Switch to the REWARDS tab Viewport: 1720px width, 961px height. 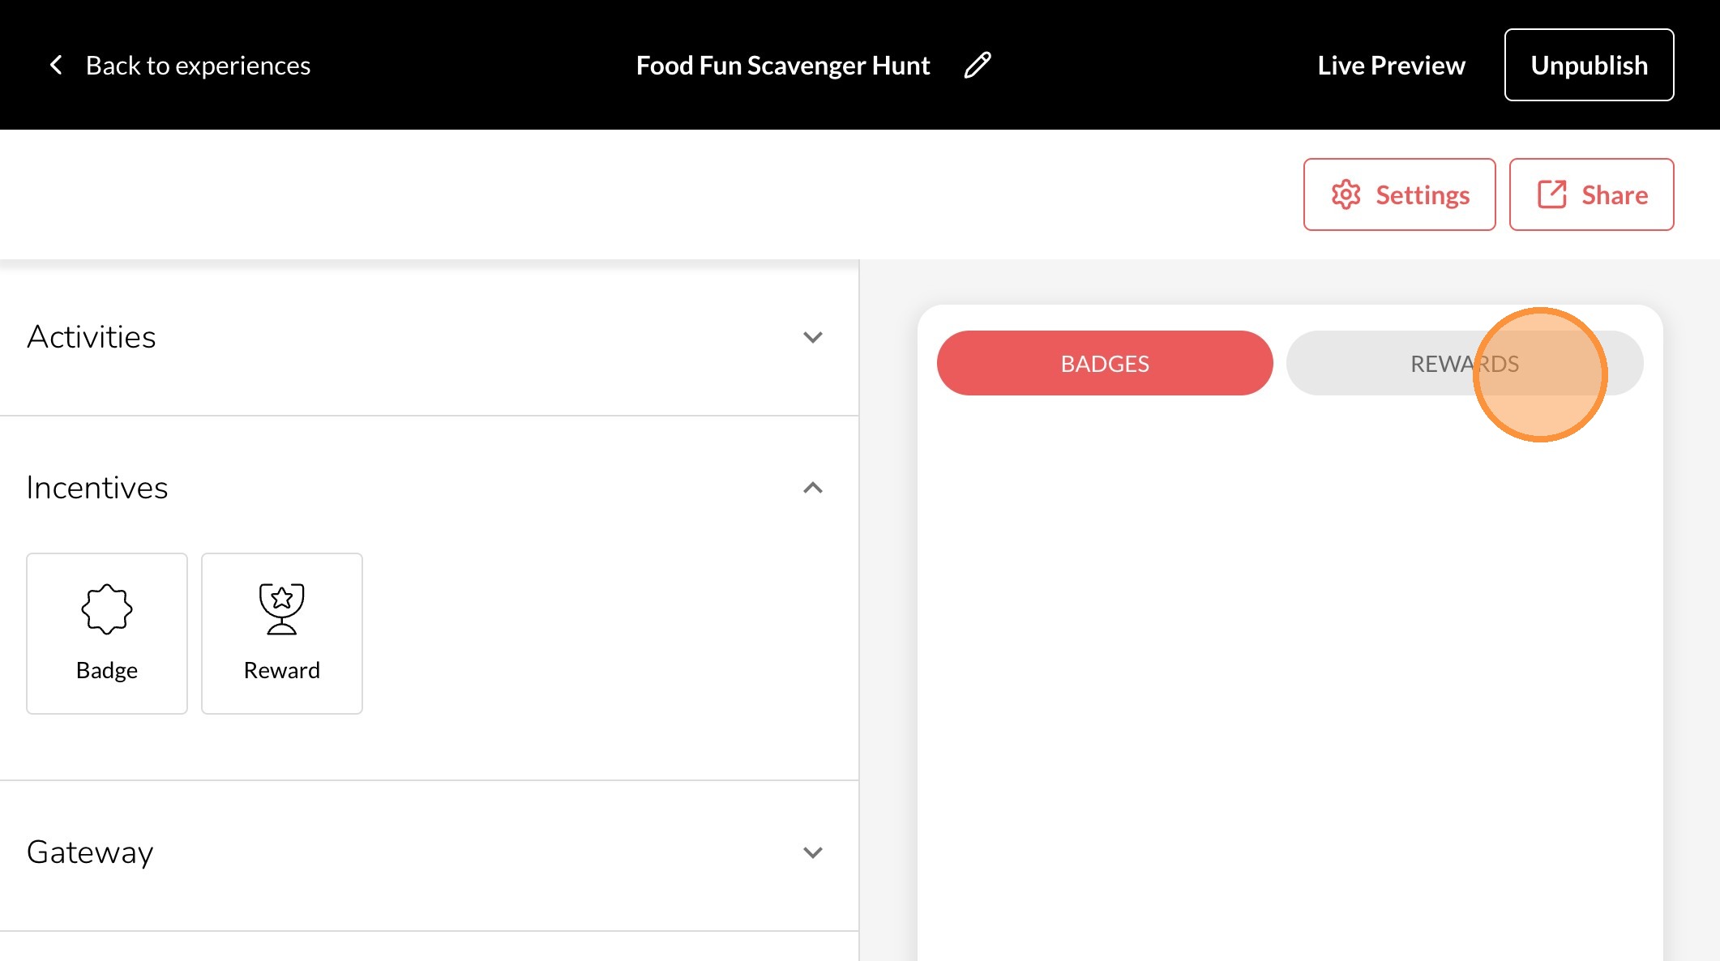[x=1464, y=364]
